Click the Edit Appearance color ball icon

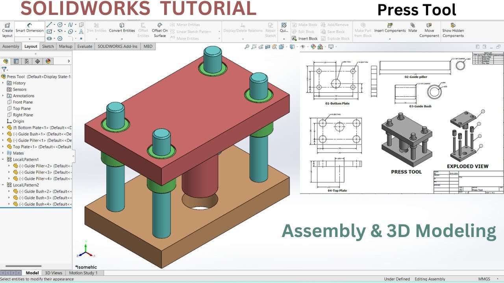313,47
